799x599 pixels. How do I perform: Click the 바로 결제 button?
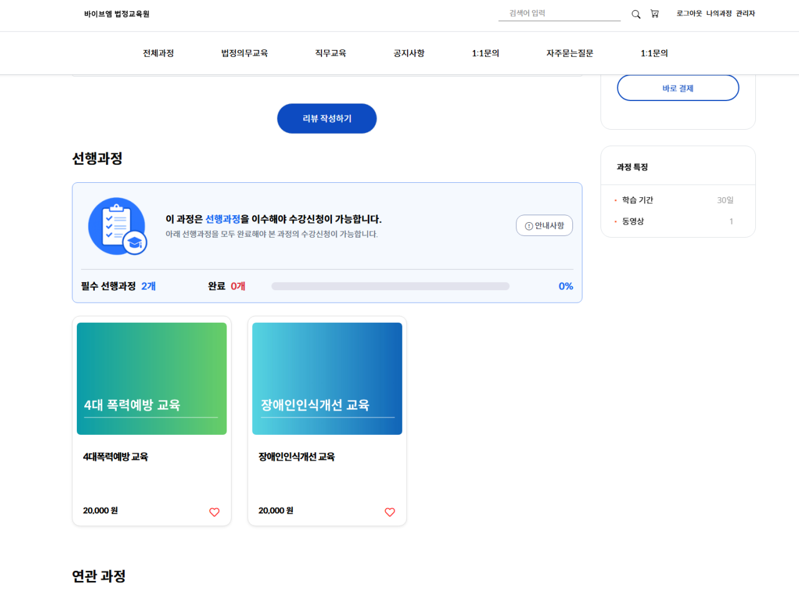tap(678, 88)
